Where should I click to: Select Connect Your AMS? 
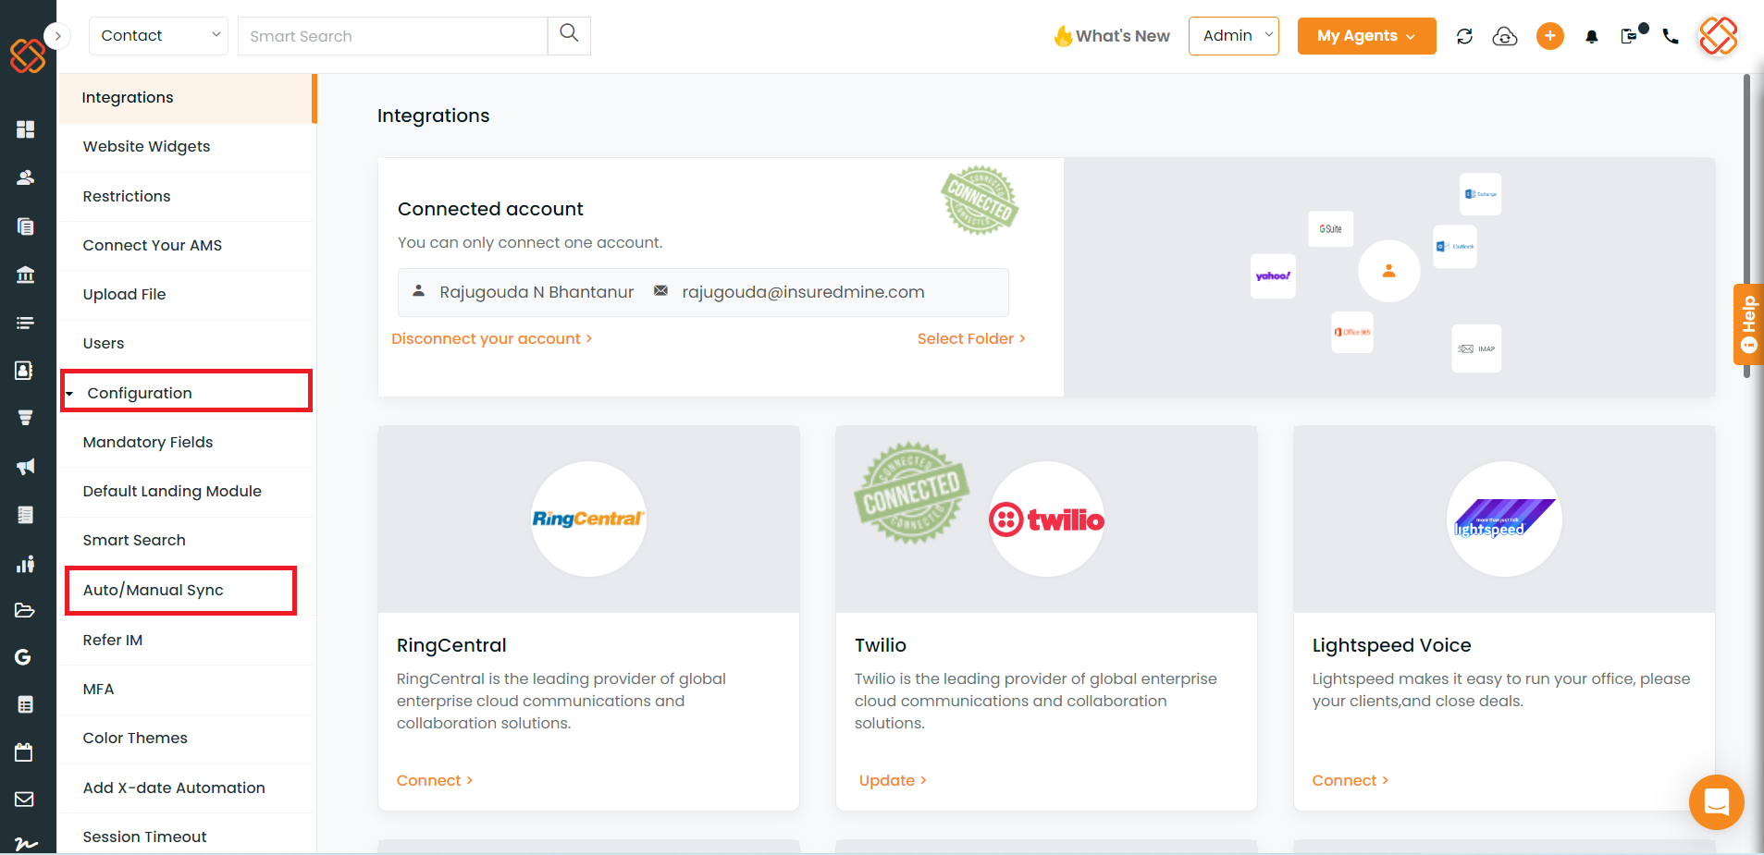[x=187, y=245]
